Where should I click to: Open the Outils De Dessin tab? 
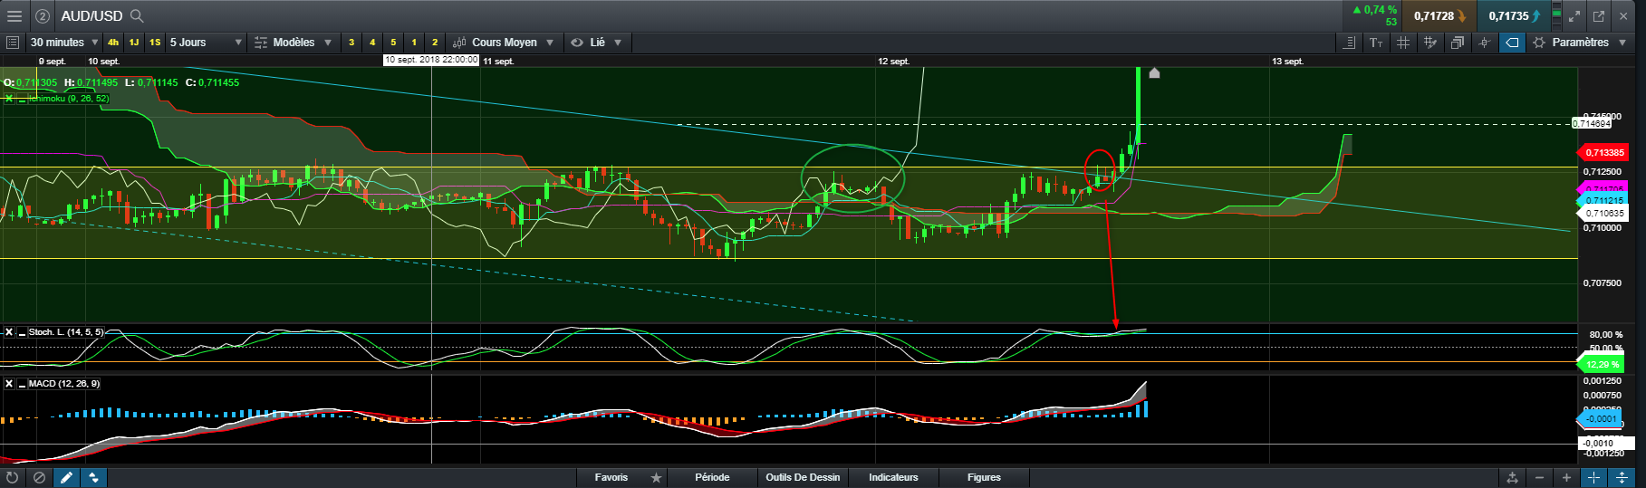pos(803,477)
